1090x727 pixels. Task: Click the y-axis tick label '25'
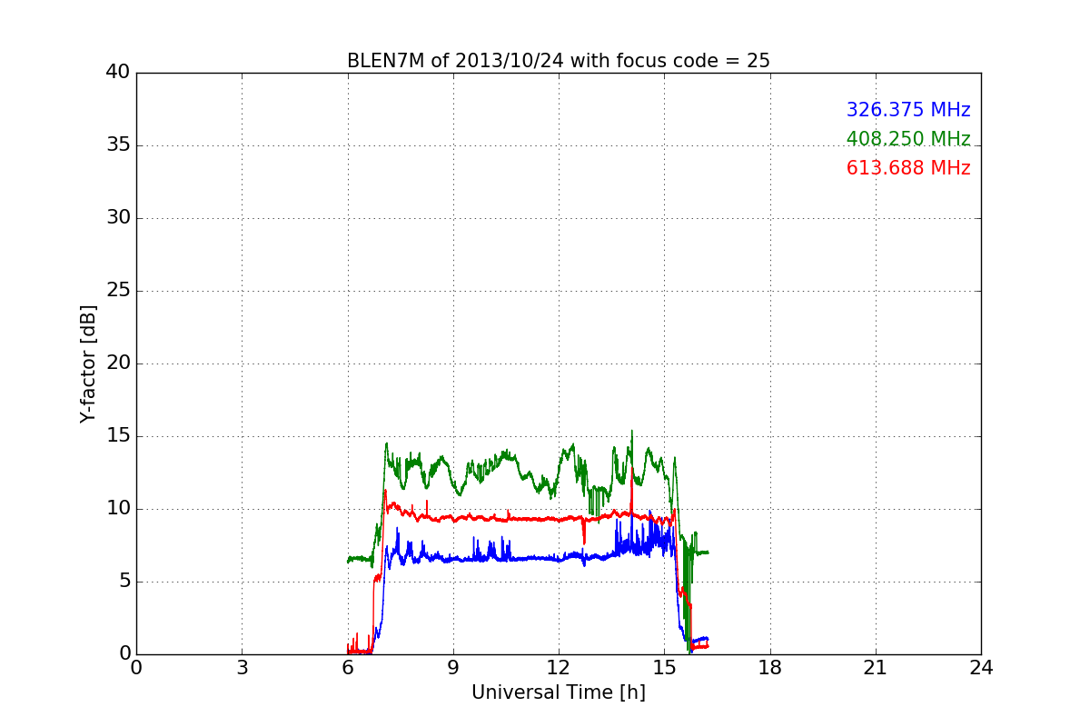pos(118,291)
